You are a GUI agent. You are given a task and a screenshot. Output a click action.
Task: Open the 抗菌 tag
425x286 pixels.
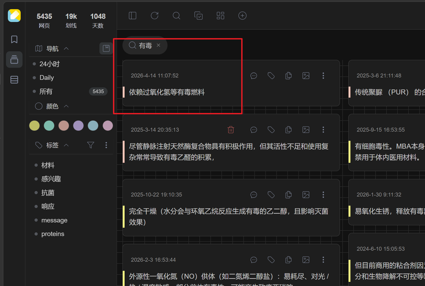pyautogui.click(x=48, y=193)
